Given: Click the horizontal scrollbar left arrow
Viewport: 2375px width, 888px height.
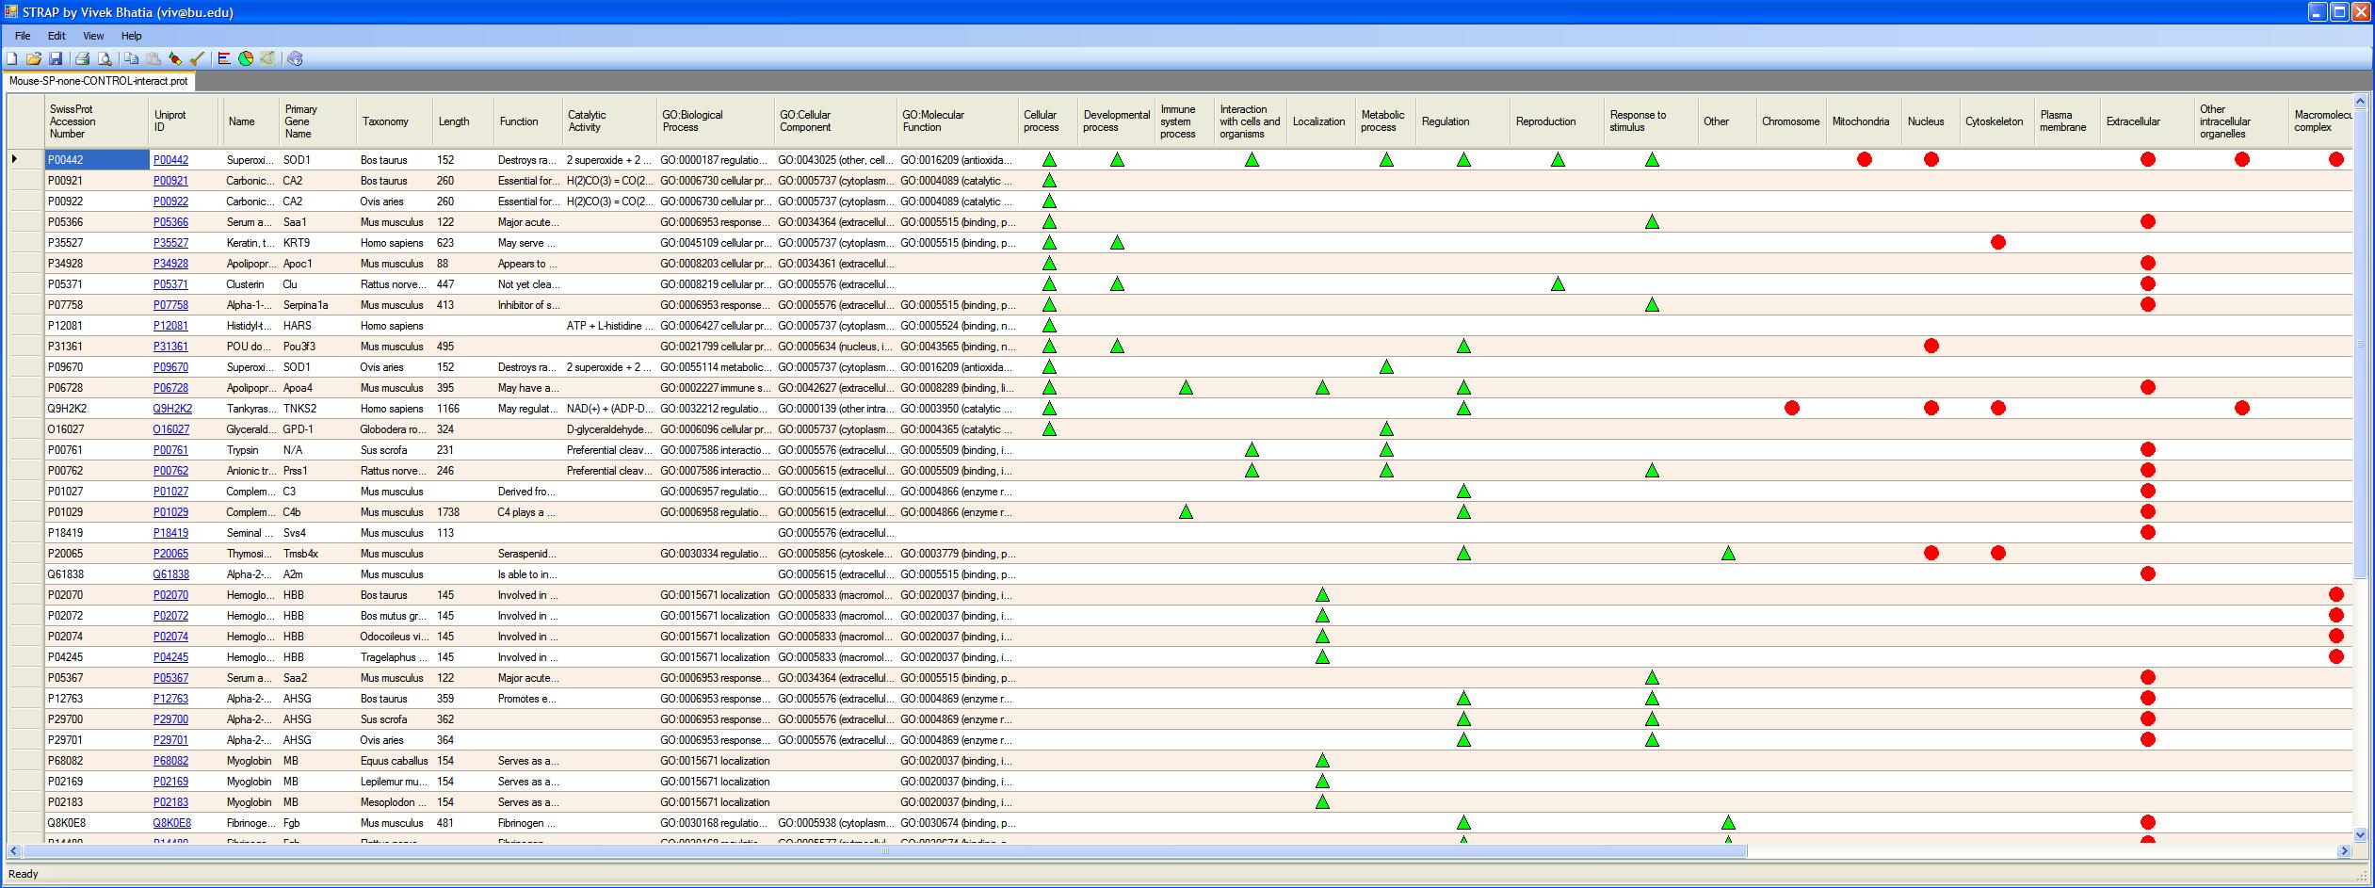Looking at the screenshot, I should 14,851.
